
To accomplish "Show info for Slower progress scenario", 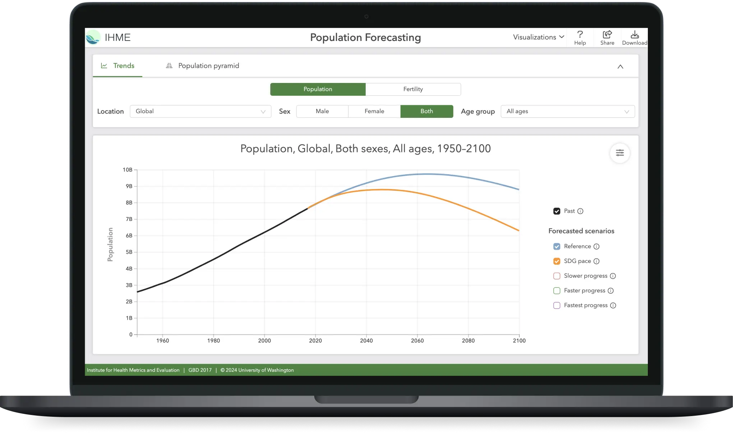I will click(613, 276).
